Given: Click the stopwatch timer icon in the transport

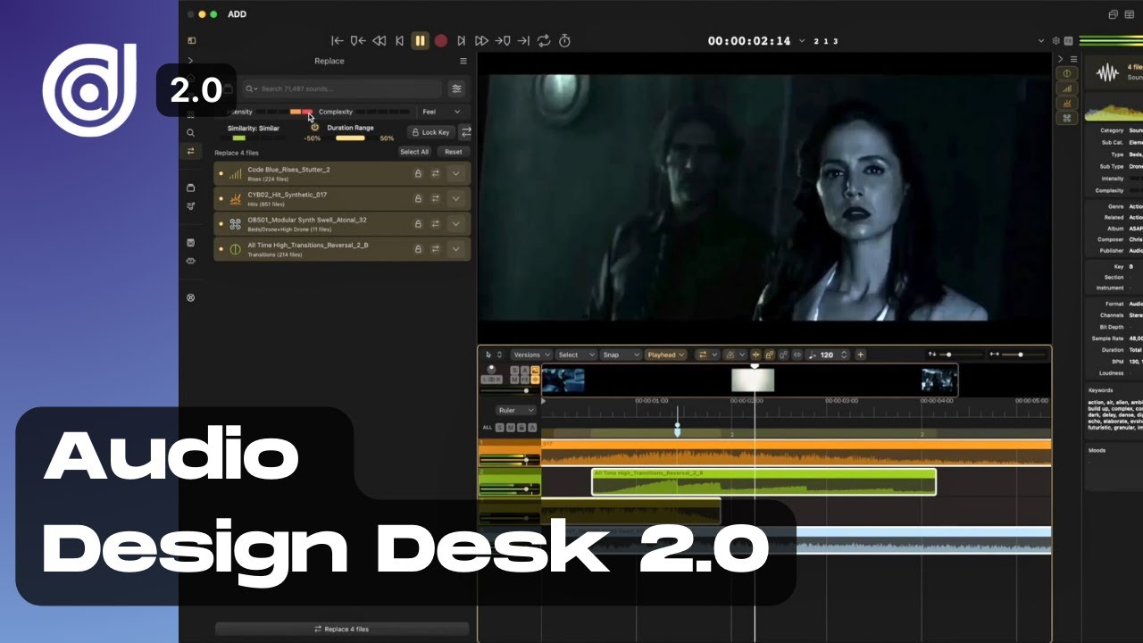Looking at the screenshot, I should click(564, 41).
